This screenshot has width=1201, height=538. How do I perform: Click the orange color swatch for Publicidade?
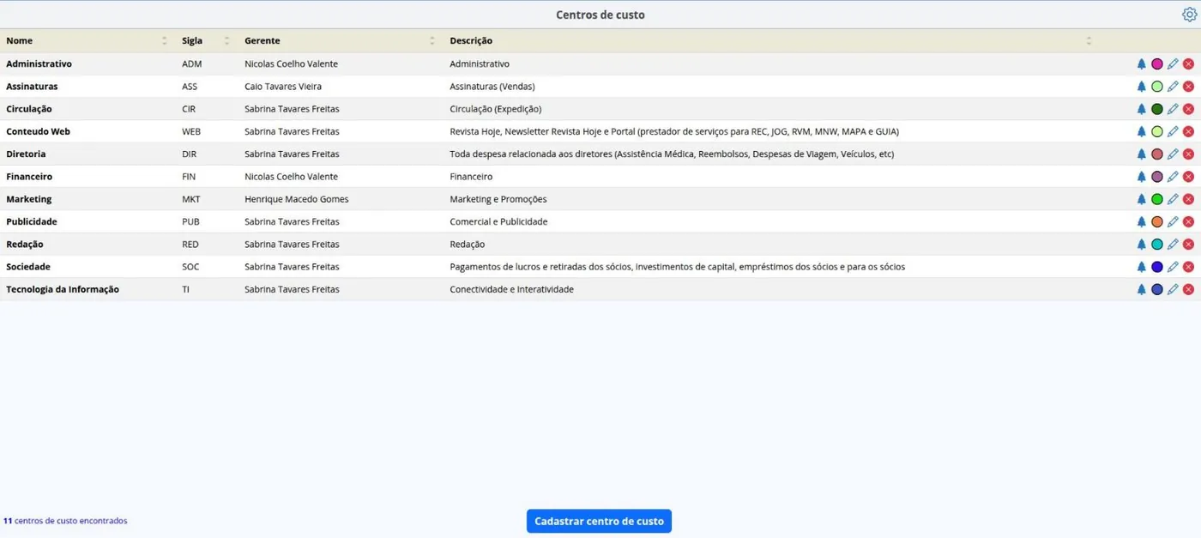(x=1157, y=221)
